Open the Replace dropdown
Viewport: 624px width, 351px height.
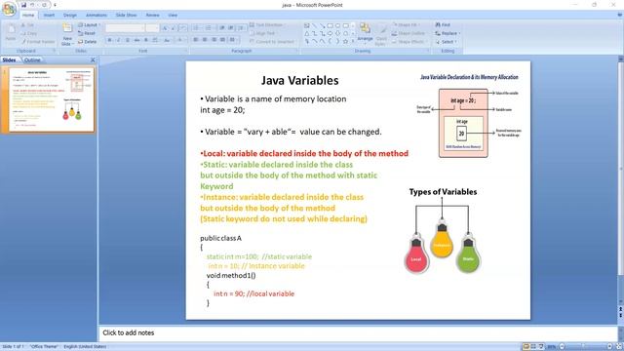click(x=448, y=33)
